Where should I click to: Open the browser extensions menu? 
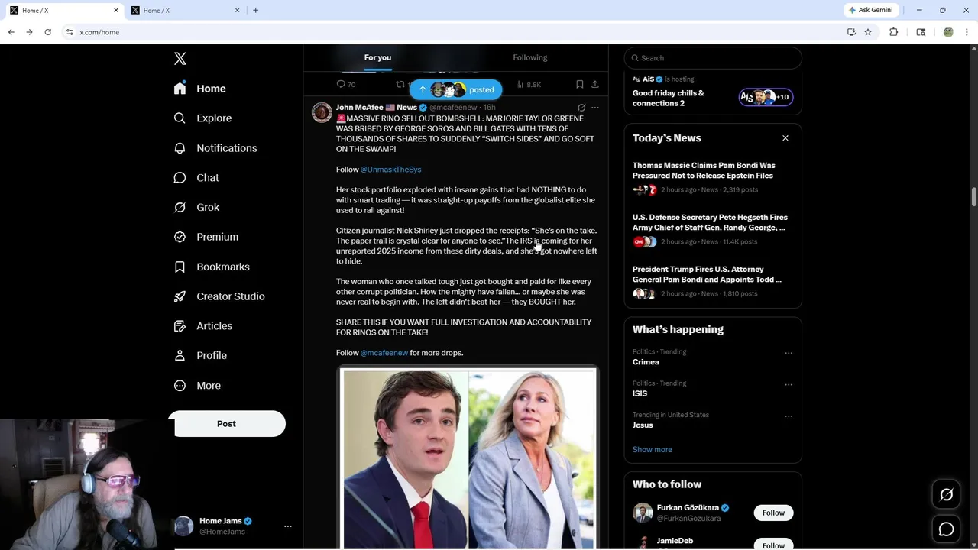point(893,32)
